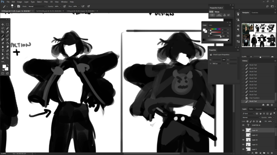The height and width of the screenshot is (155, 277).
Task: Delete layer with the Layers trash icon
Action: coord(272,153)
